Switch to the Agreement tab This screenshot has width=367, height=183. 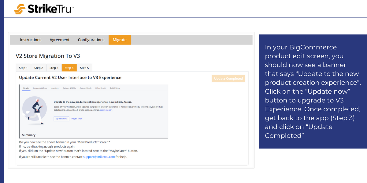click(60, 40)
